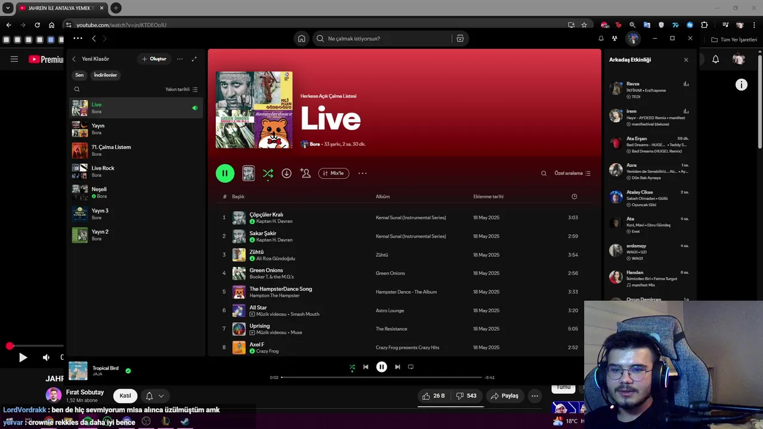Close the Arkadaş Etkinliği panel
Screen dimensions: 763x429
tap(686, 60)
